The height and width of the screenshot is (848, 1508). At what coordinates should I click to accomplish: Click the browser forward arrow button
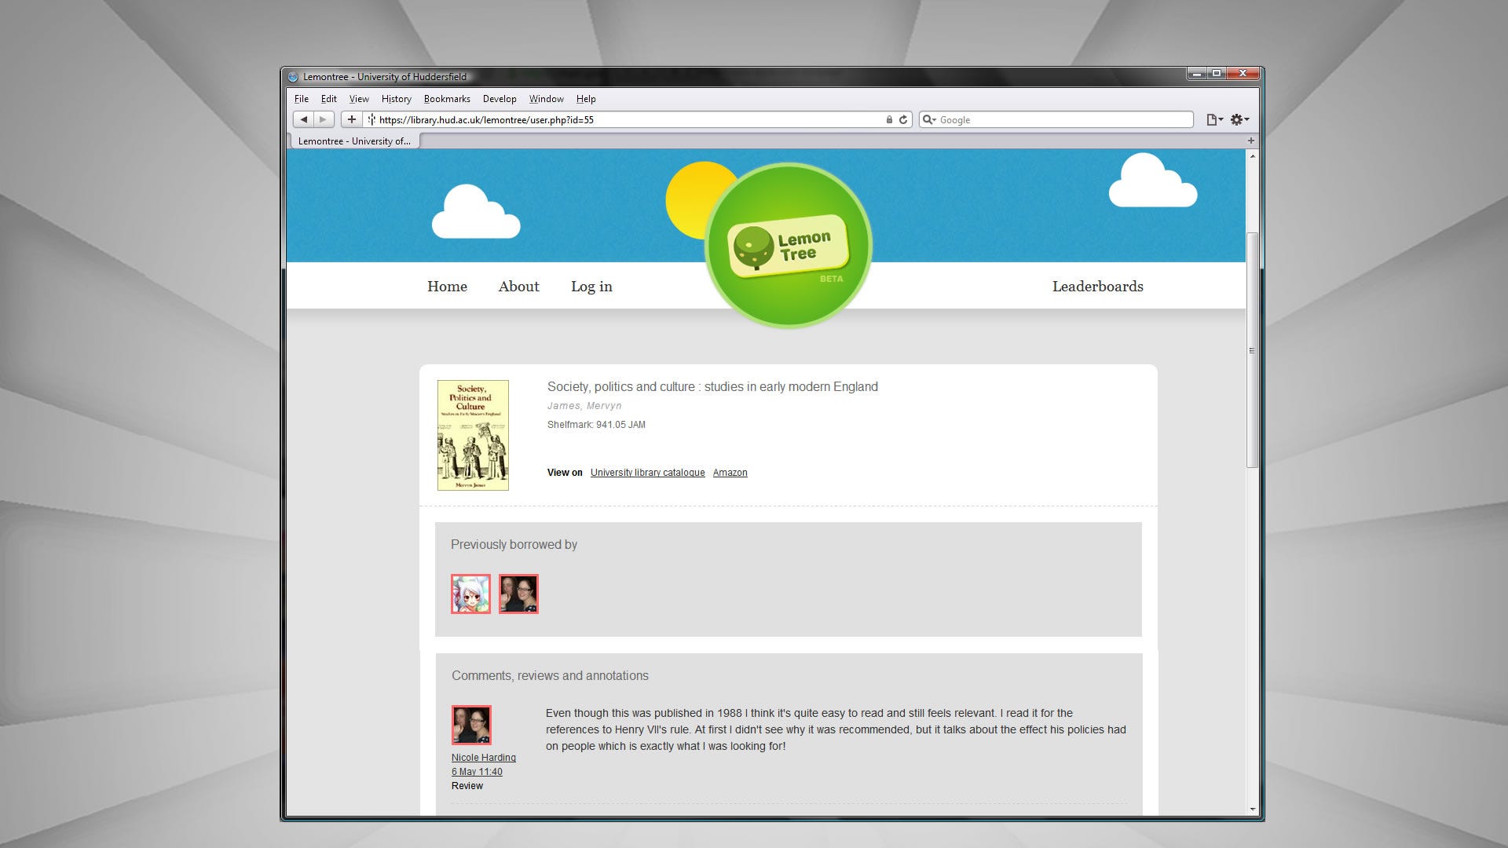(323, 119)
